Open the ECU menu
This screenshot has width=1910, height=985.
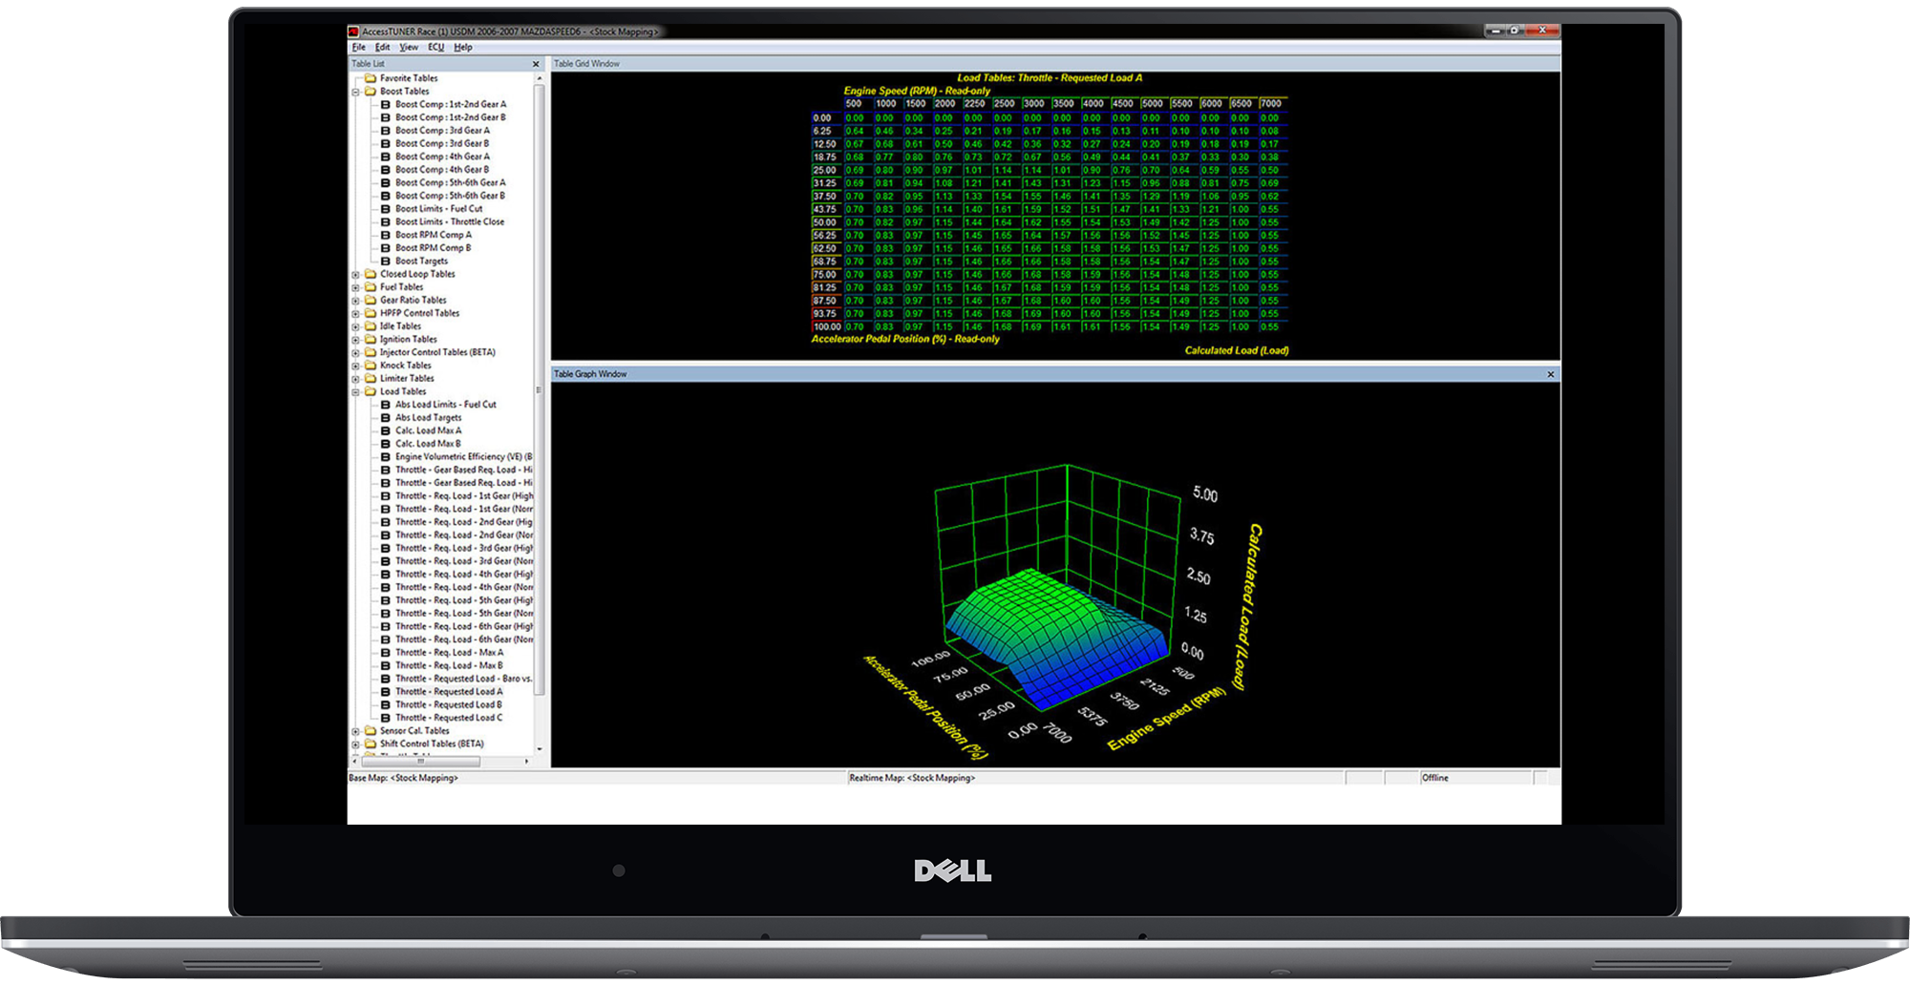pos(435,47)
